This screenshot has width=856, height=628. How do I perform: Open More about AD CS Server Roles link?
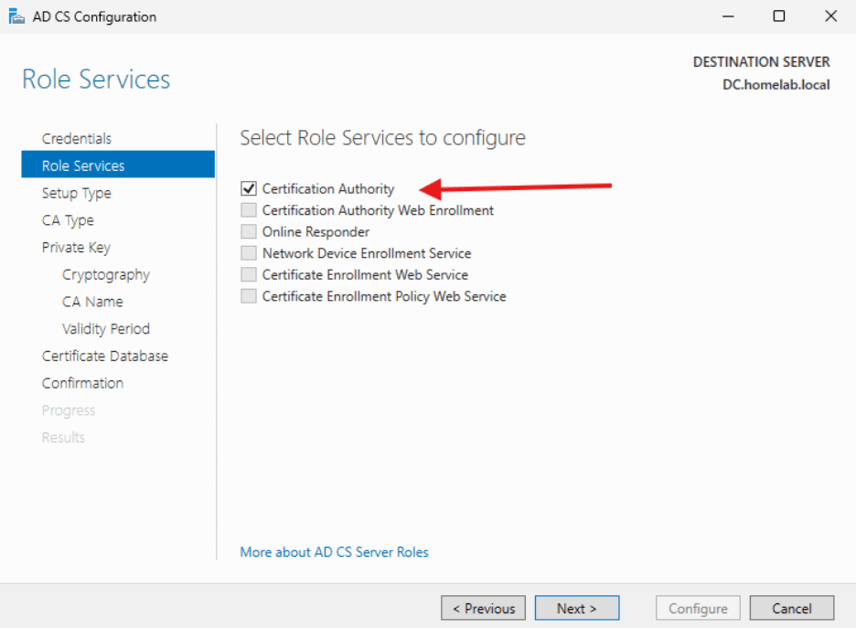tap(334, 551)
